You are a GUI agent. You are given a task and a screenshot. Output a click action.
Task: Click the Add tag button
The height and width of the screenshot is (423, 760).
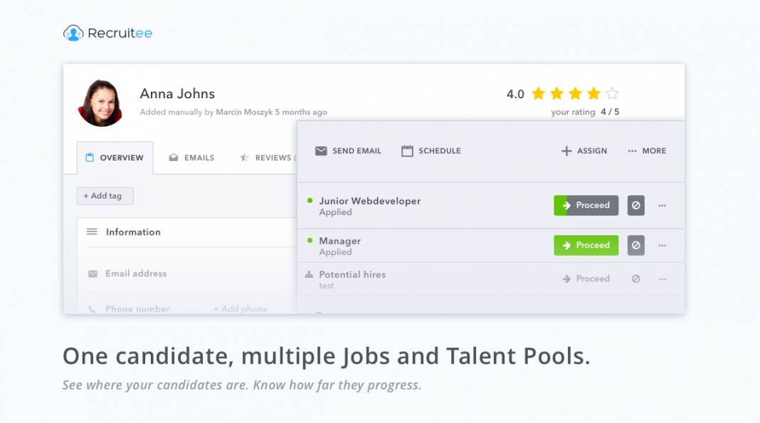click(x=105, y=195)
